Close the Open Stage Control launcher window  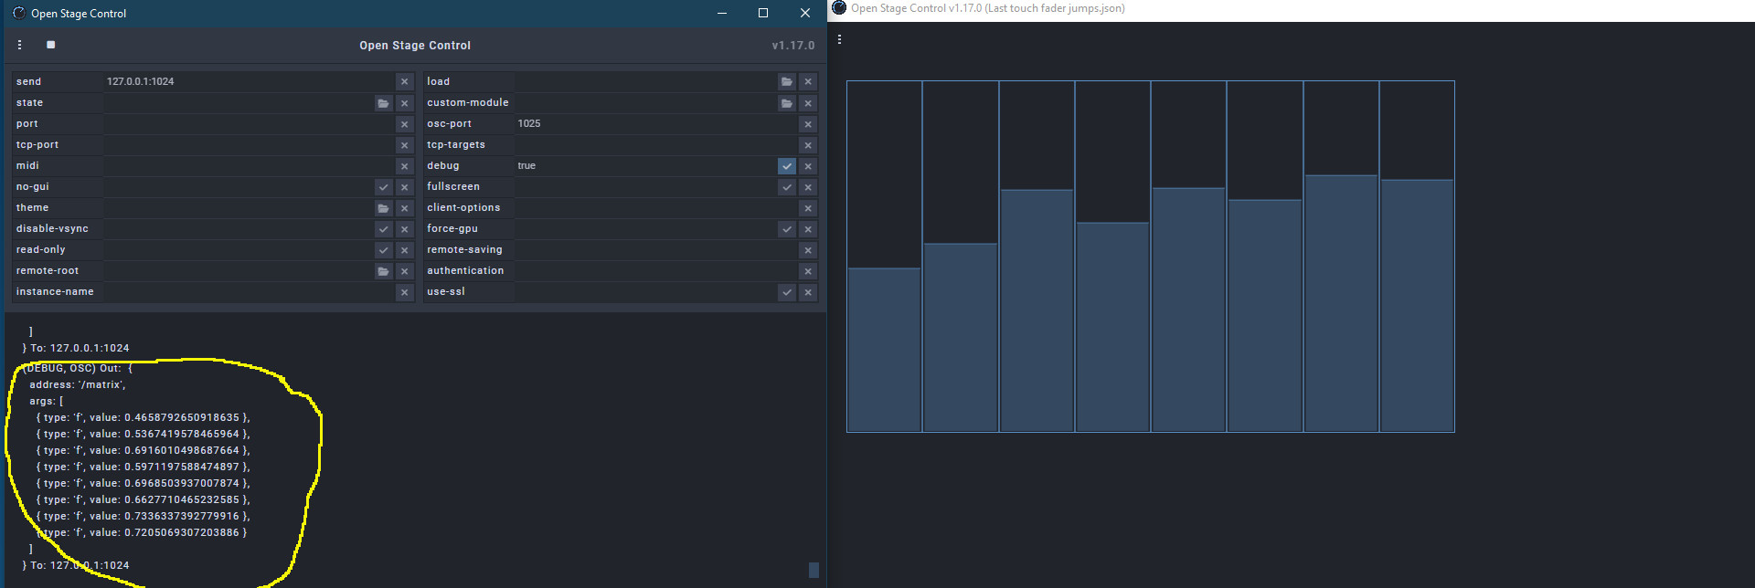click(x=804, y=13)
